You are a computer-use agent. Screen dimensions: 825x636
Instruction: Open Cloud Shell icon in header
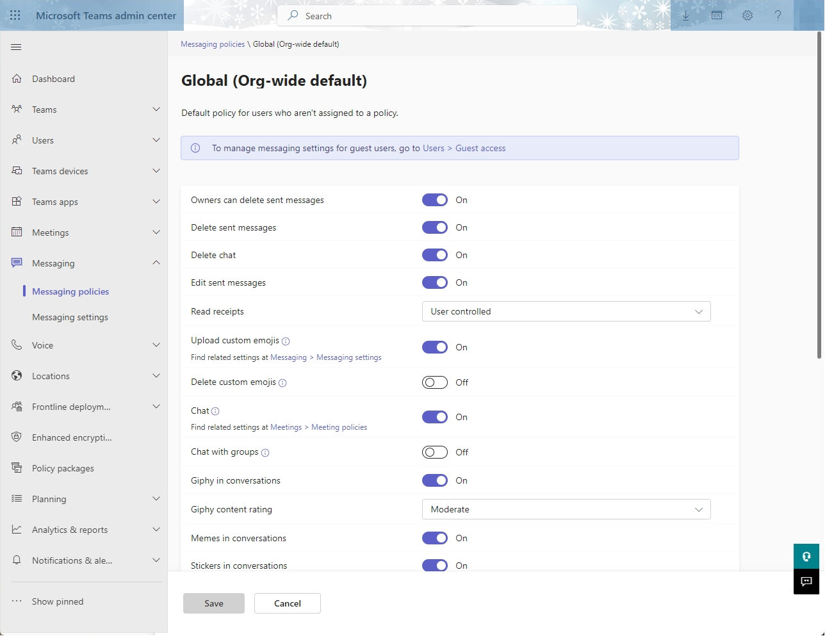tap(717, 15)
